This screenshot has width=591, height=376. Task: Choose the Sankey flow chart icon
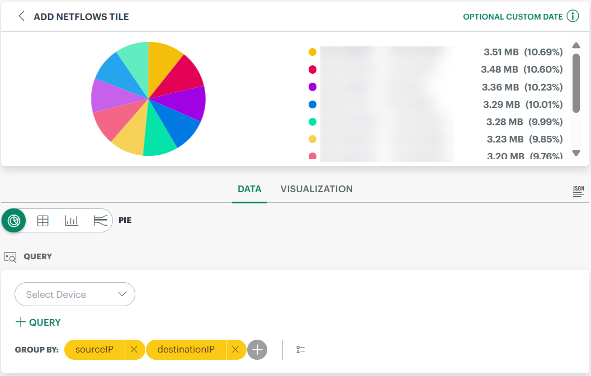[x=101, y=221]
